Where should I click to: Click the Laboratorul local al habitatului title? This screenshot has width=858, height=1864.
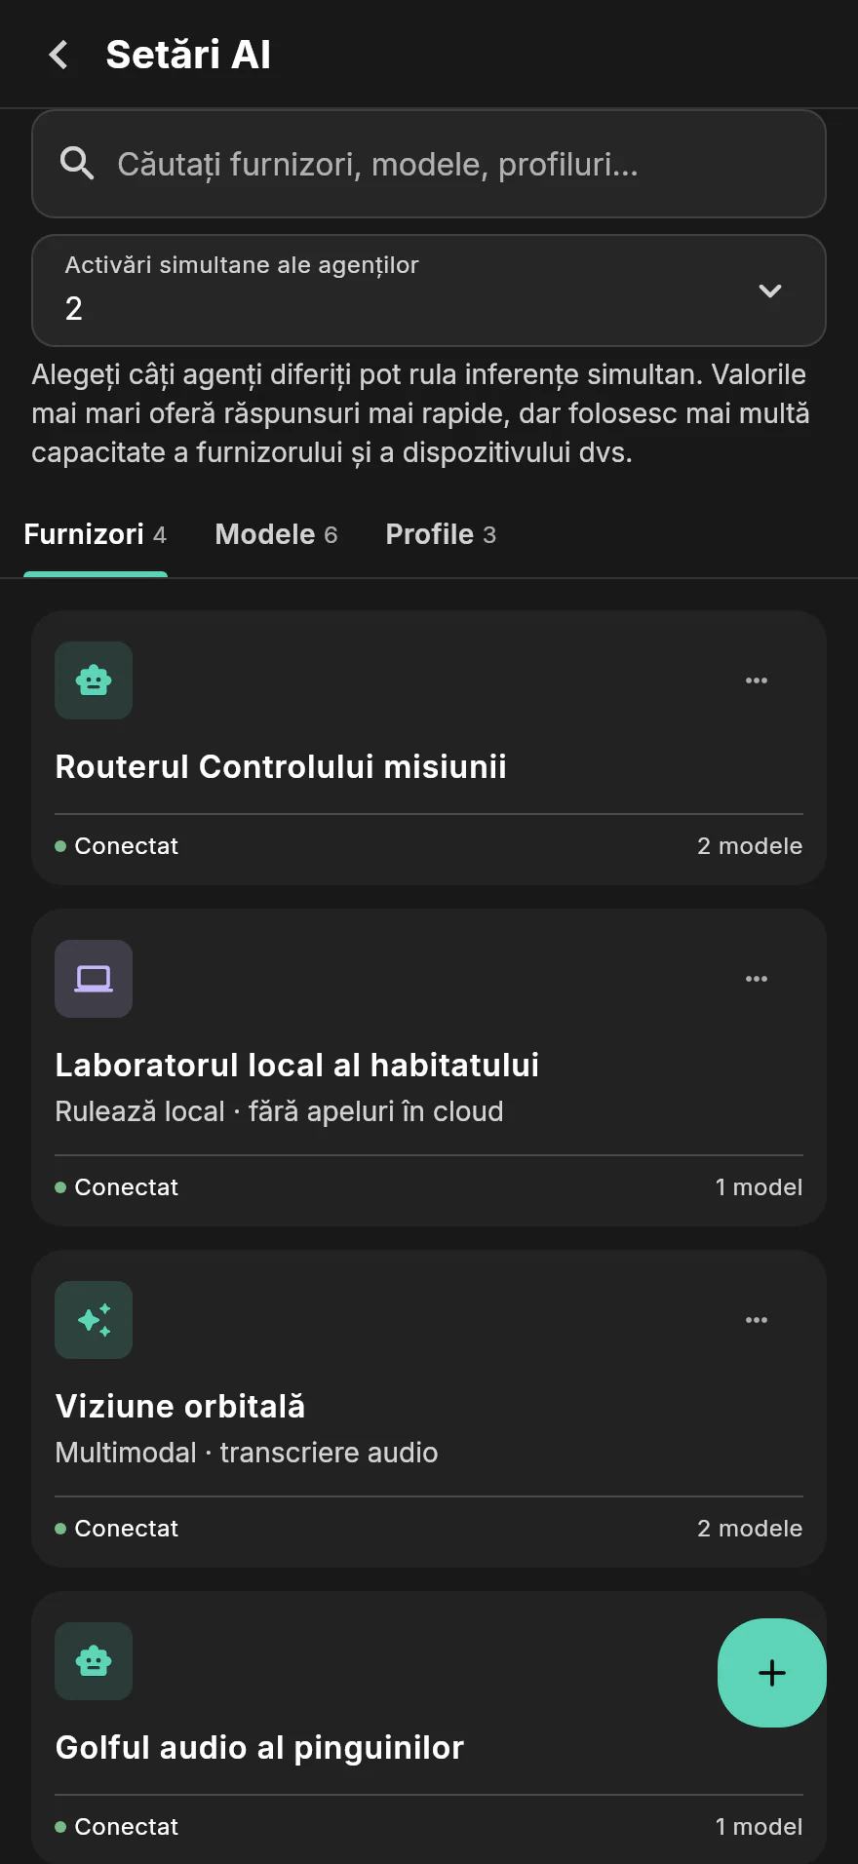(x=297, y=1065)
